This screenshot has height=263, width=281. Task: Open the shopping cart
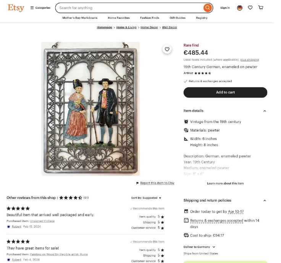point(261,8)
